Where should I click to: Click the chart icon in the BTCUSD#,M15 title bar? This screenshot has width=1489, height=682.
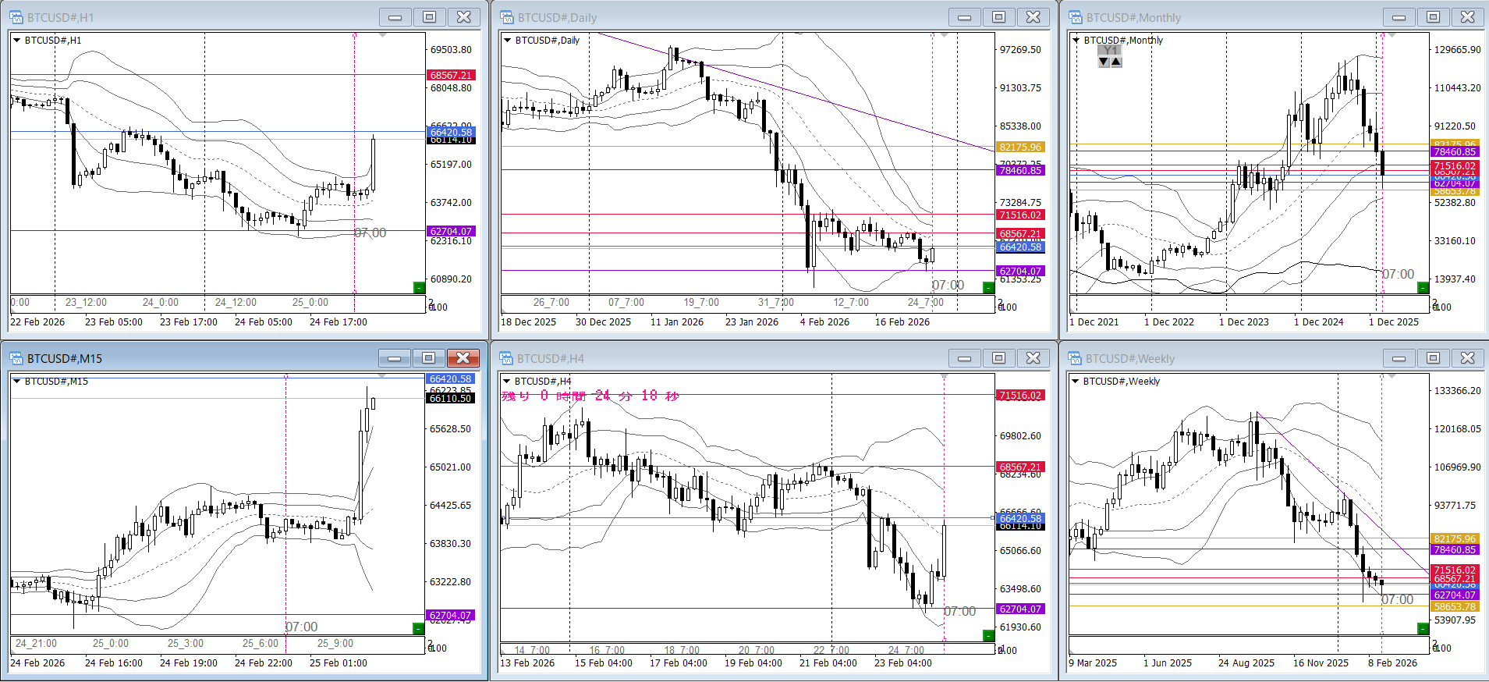[x=16, y=358]
